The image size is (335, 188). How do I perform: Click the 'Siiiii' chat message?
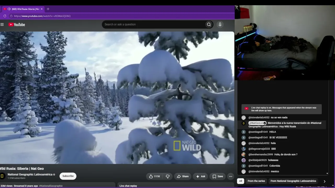(273, 149)
